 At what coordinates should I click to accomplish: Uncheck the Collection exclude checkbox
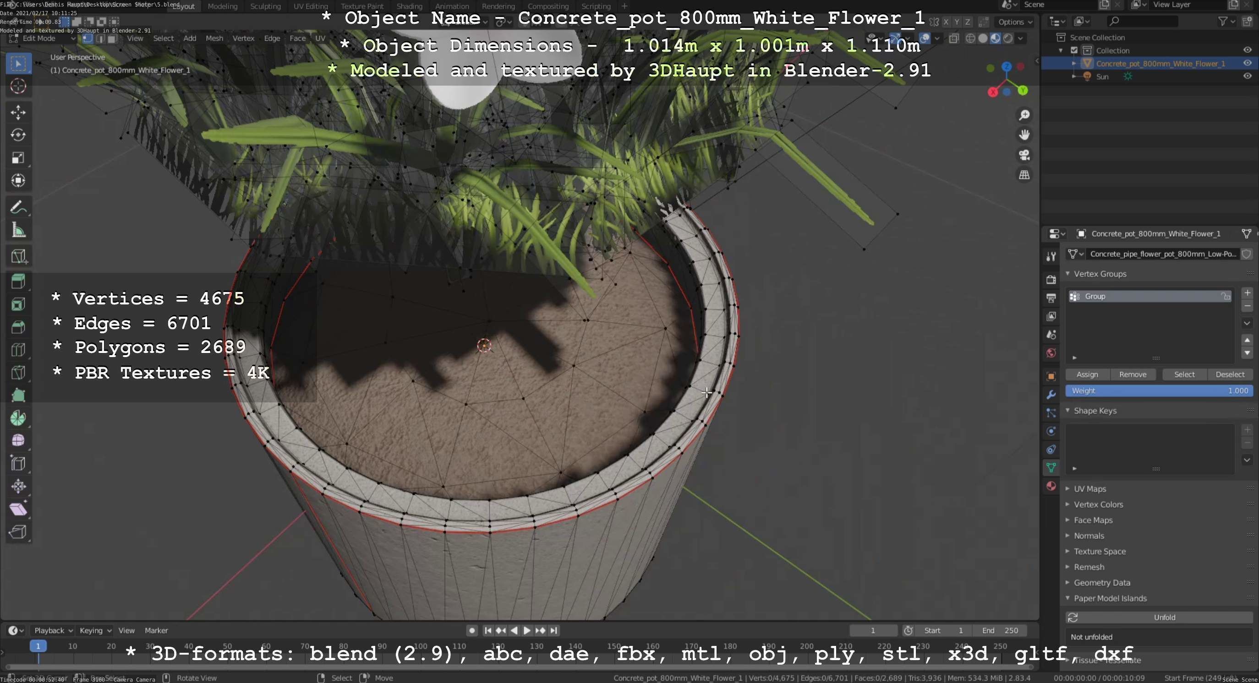click(1074, 50)
